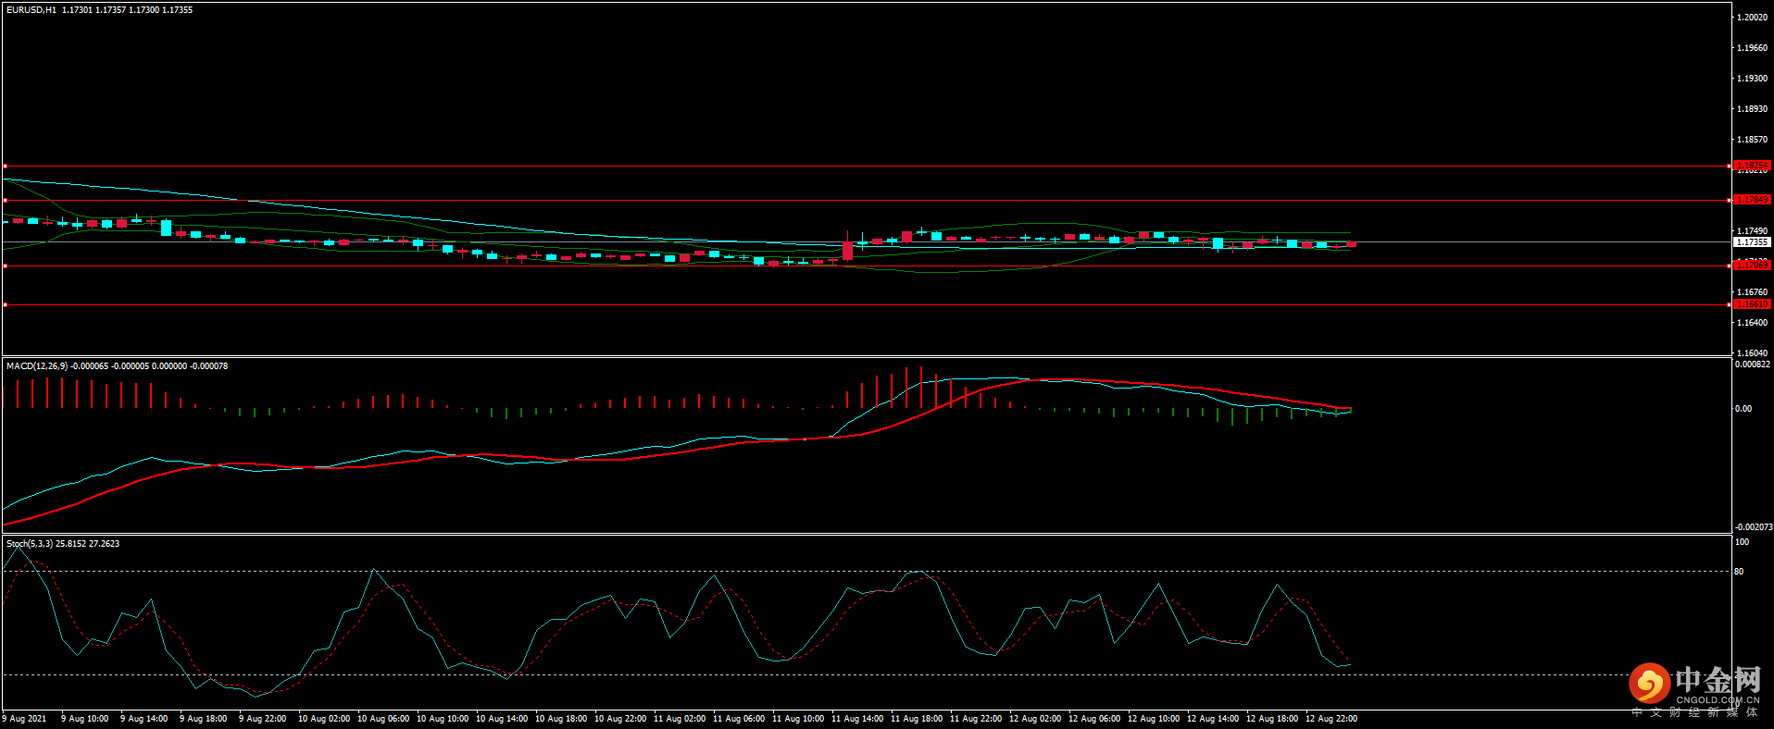The width and height of the screenshot is (1774, 729).
Task: Select the red 1.17849 price label
Action: pyautogui.click(x=1751, y=200)
